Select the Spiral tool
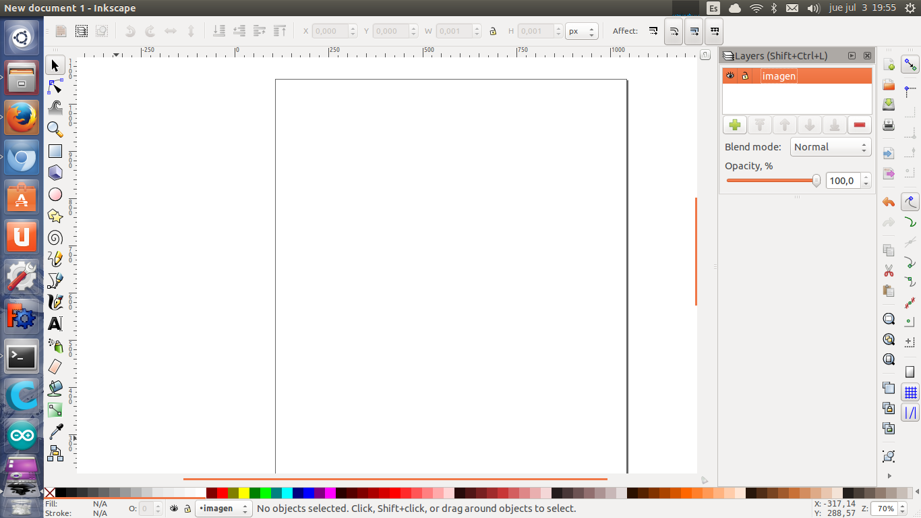Screen dimensions: 921x518 click(55, 237)
